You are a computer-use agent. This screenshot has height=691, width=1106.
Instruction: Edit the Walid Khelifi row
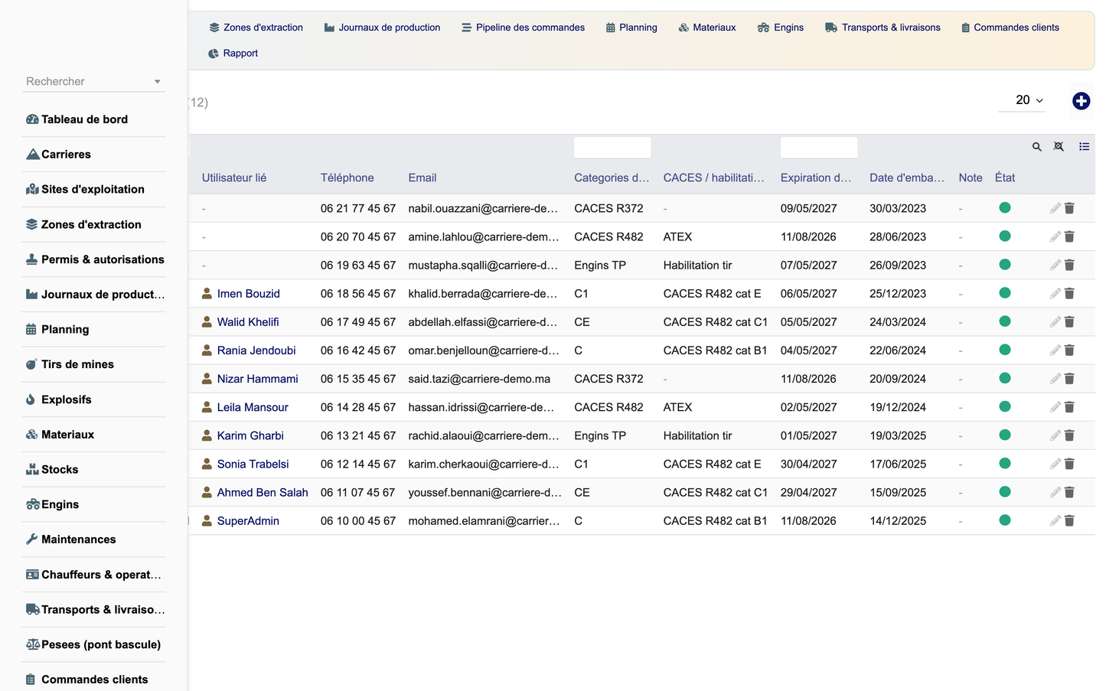pos(1055,321)
